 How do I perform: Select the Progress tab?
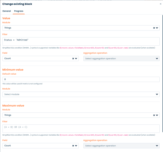[19, 11]
